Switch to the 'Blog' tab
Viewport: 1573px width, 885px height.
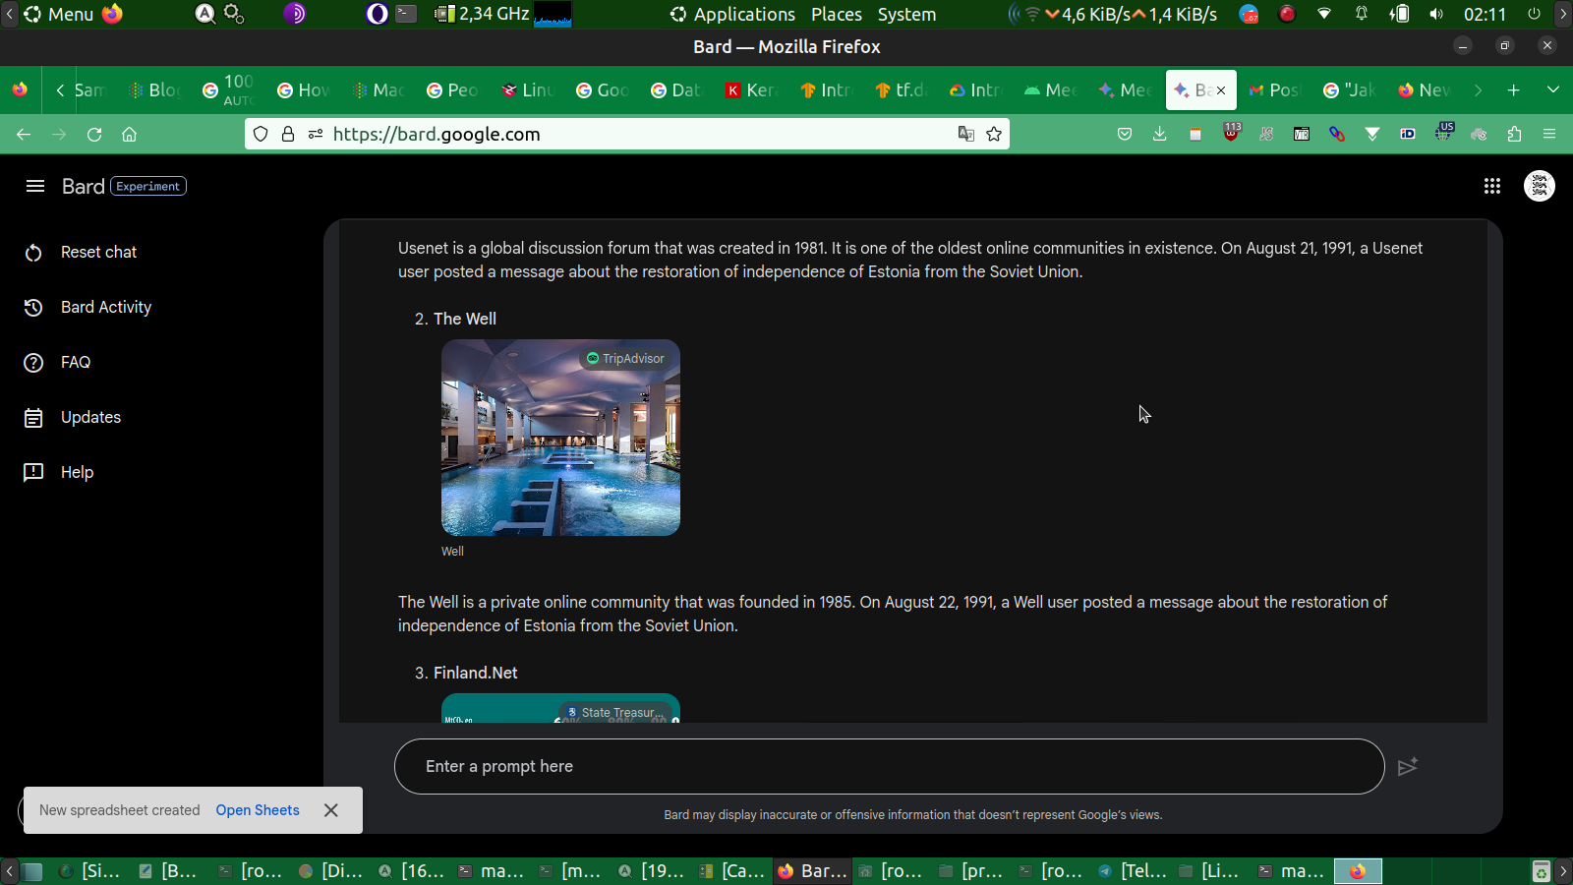click(x=155, y=90)
